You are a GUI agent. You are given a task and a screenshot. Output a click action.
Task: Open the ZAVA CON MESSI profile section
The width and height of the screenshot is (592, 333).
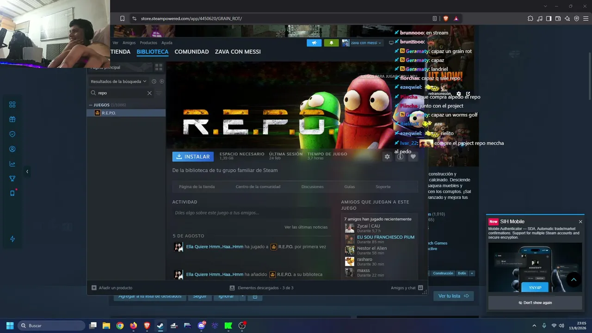[x=238, y=52]
